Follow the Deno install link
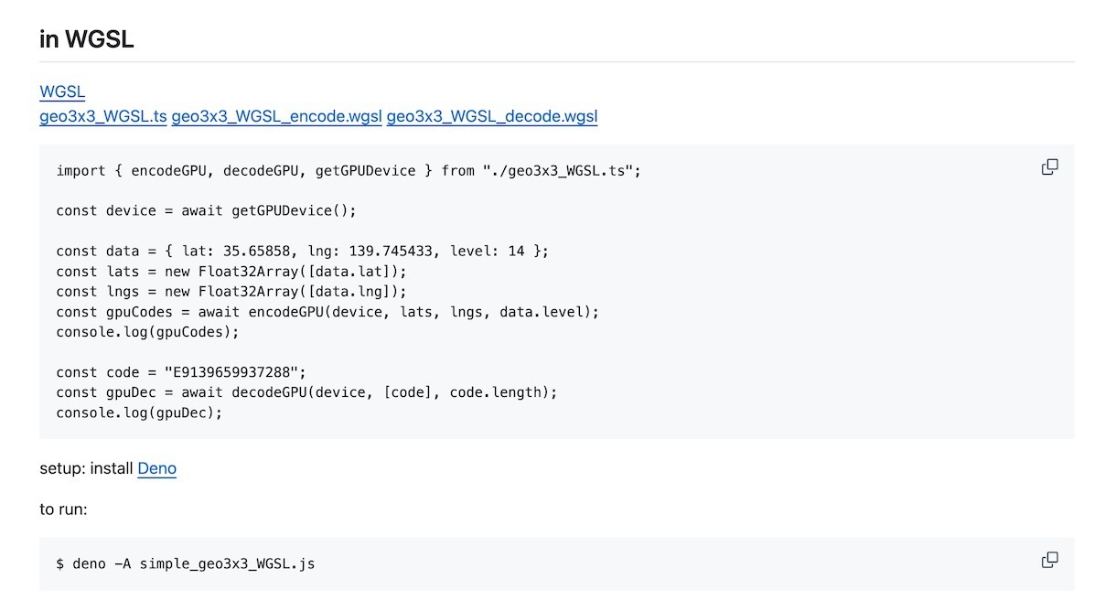 click(156, 468)
